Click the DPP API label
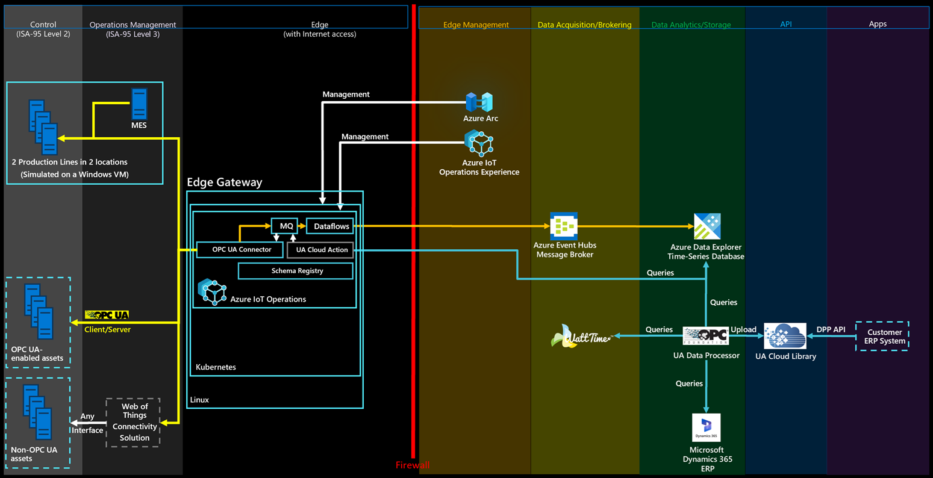 (831, 329)
